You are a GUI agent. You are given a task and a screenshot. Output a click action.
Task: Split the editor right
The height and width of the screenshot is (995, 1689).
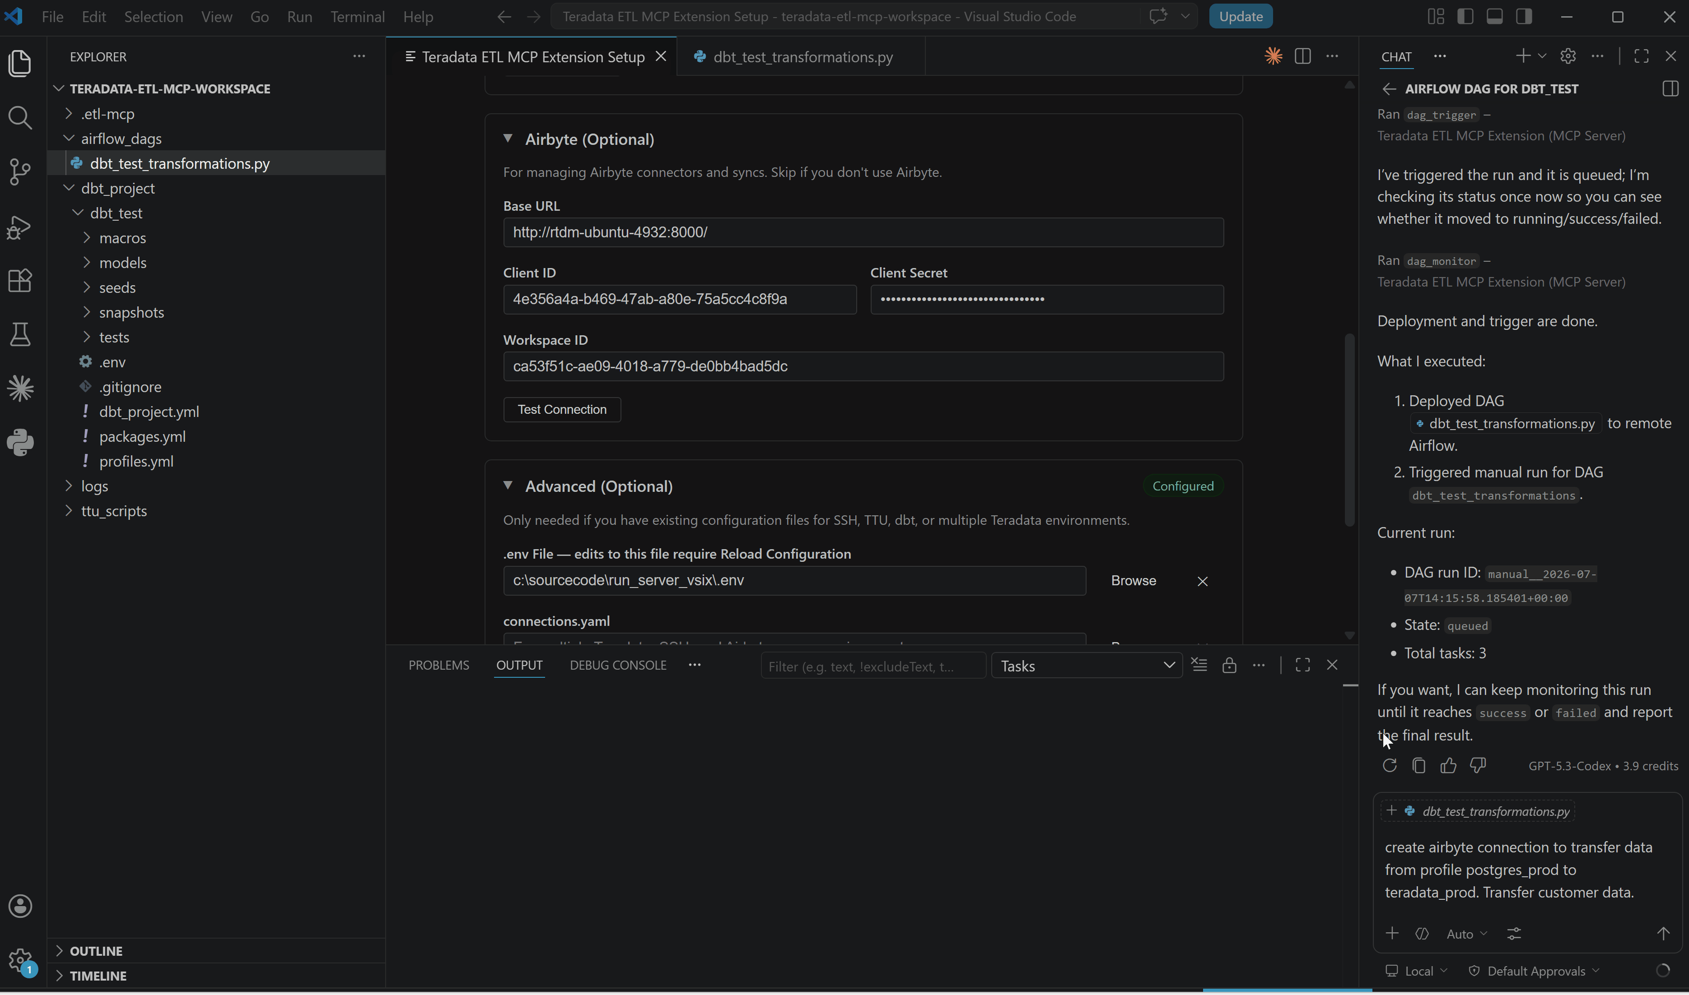tap(1302, 56)
